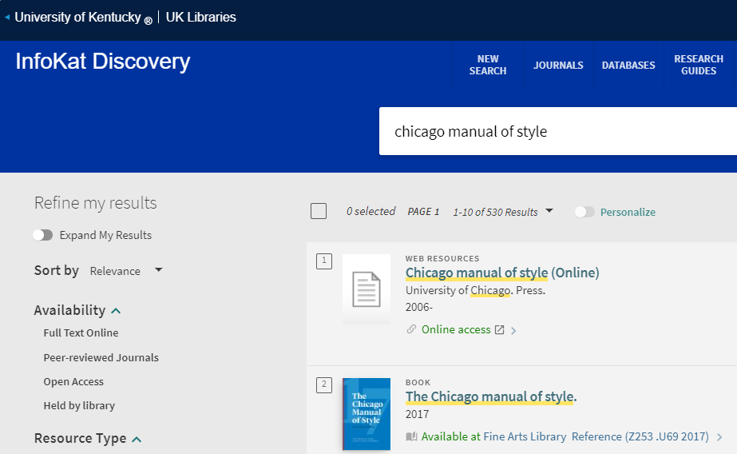737x454 pixels.
Task: Open the 1-10 of 530 Results dropdown
Action: click(503, 212)
